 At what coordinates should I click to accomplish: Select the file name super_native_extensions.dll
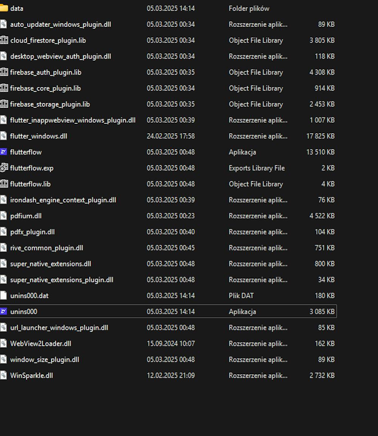tap(51, 264)
